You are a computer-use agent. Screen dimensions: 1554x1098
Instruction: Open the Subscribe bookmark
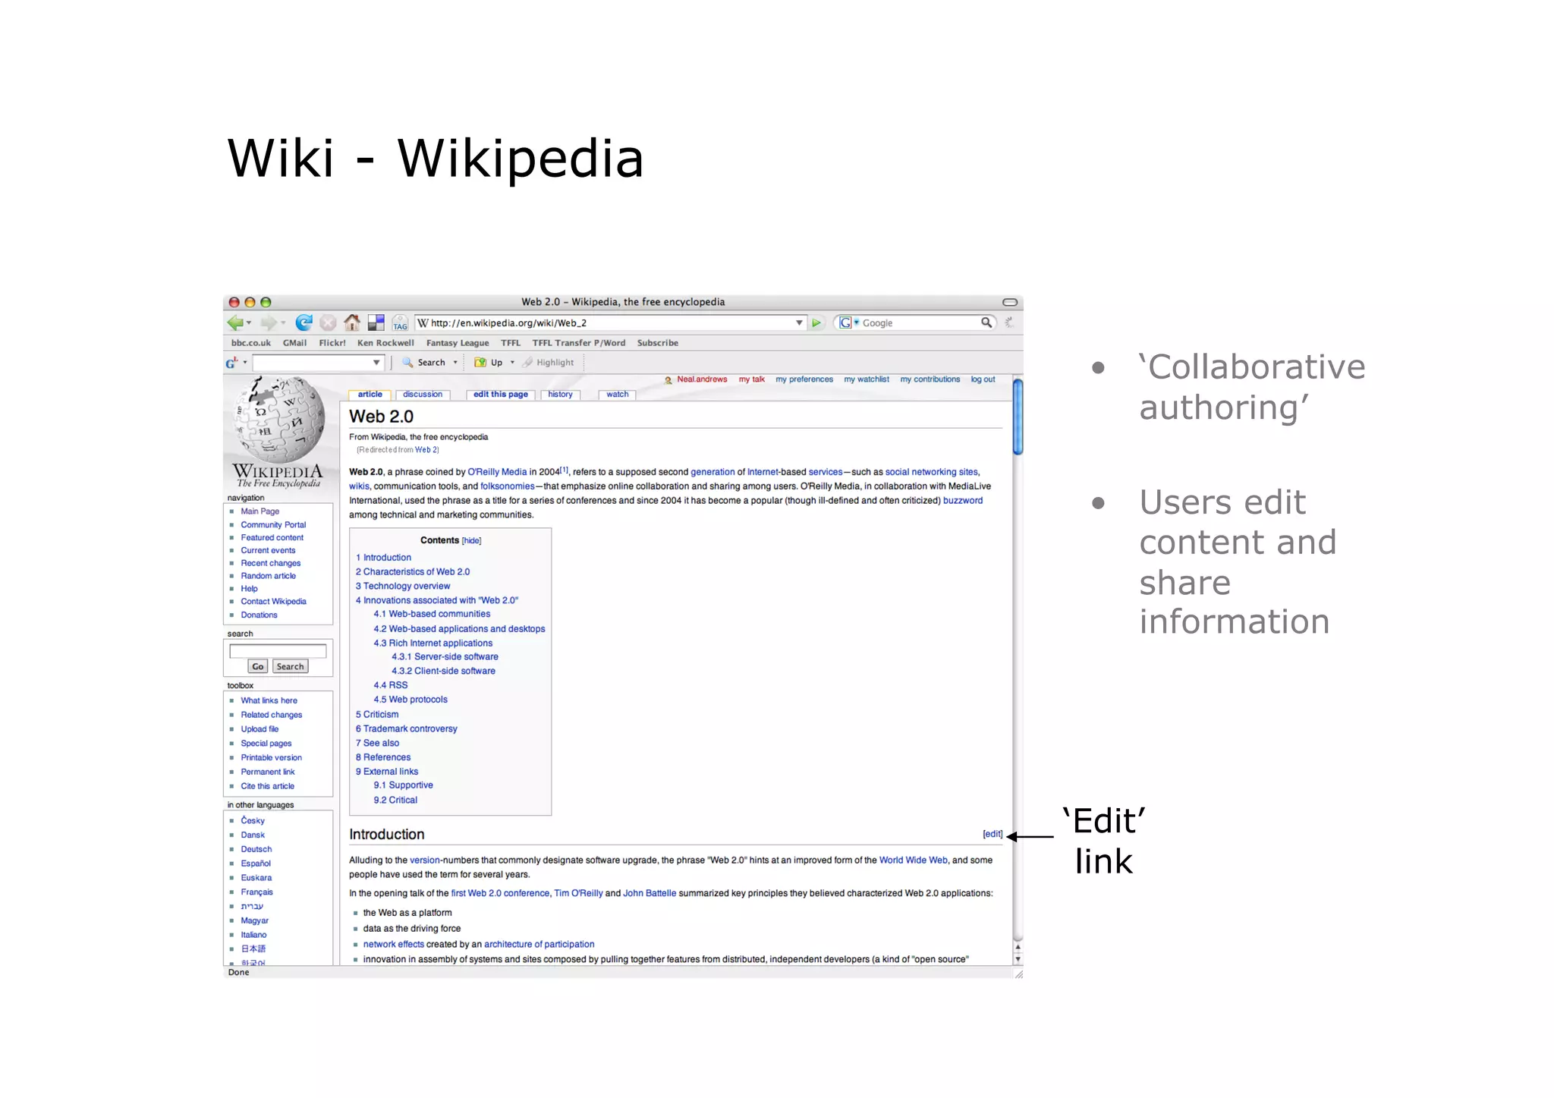click(658, 343)
